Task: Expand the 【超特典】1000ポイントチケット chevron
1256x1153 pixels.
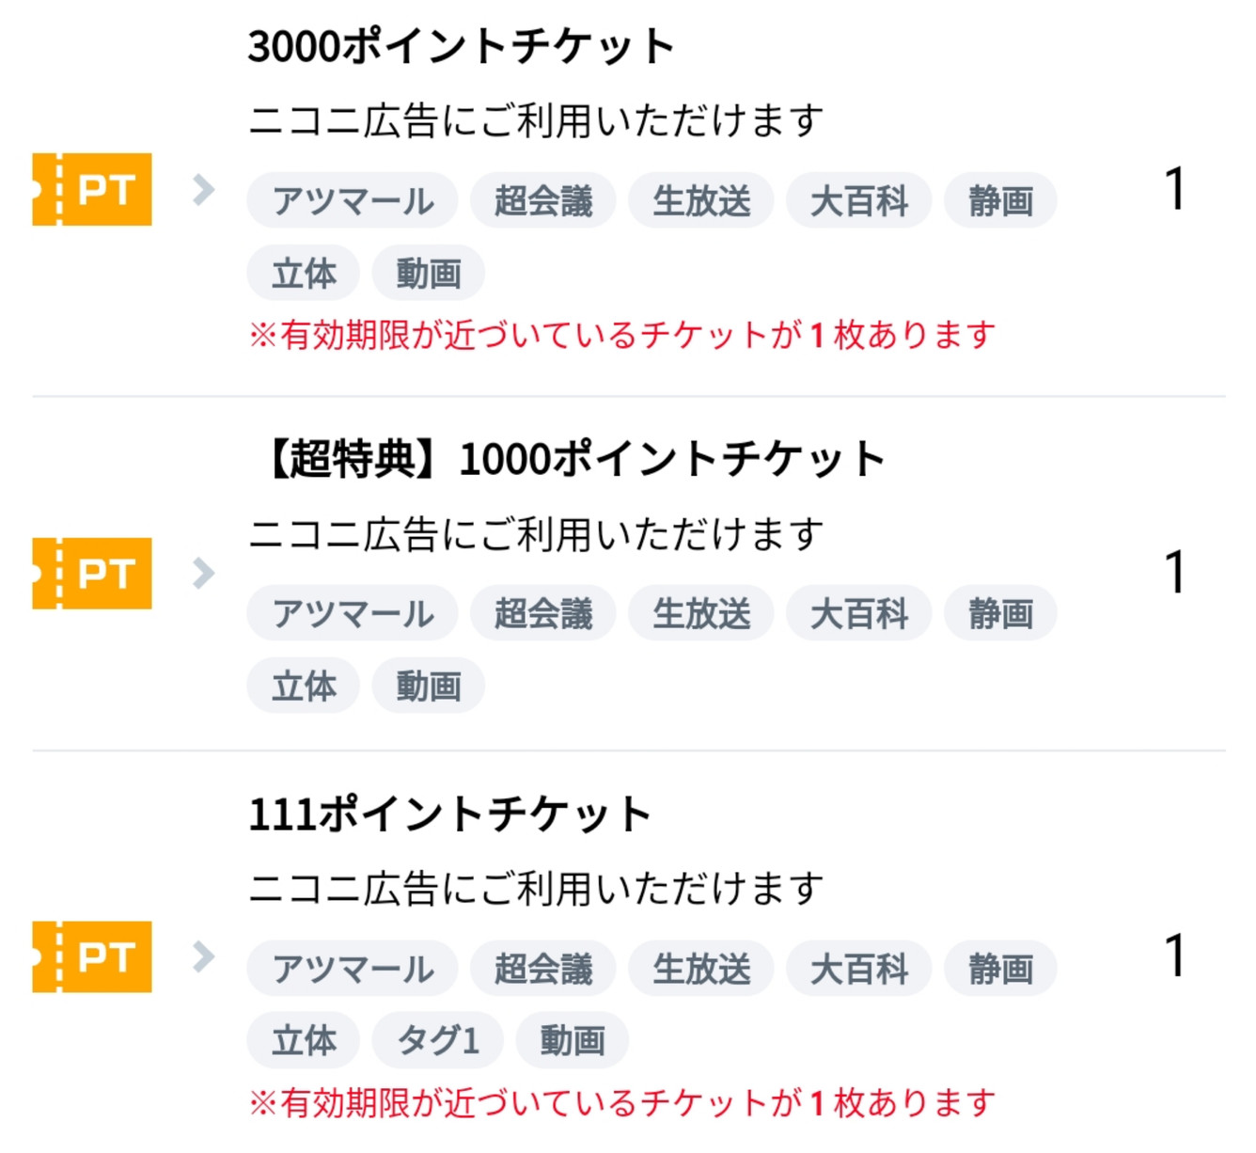Action: (x=203, y=574)
